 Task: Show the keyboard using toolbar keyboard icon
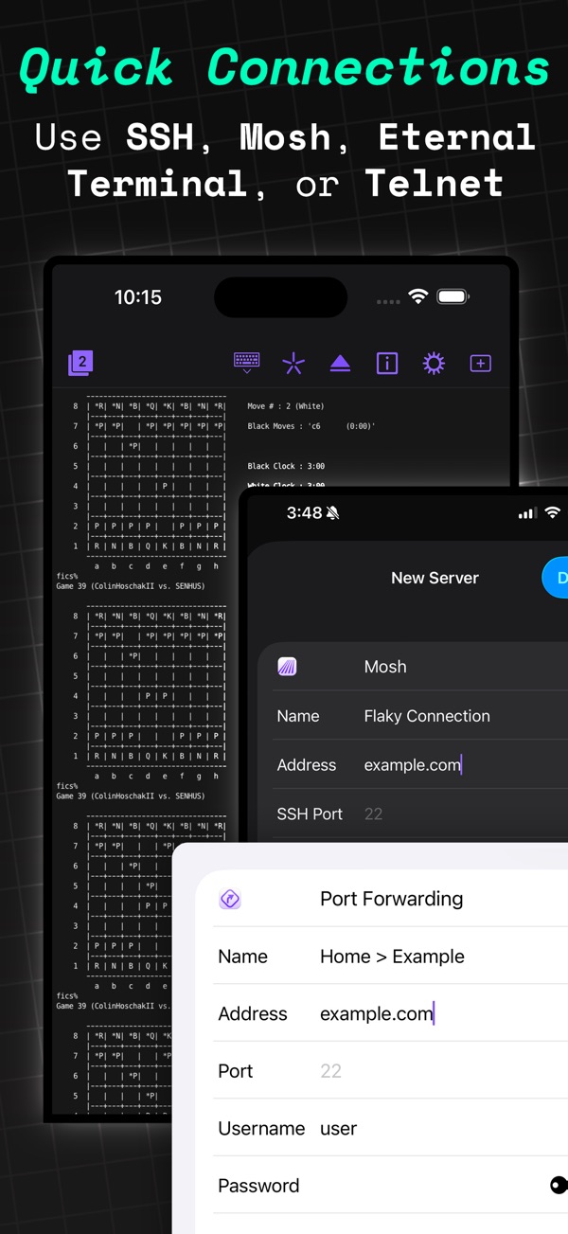[246, 363]
